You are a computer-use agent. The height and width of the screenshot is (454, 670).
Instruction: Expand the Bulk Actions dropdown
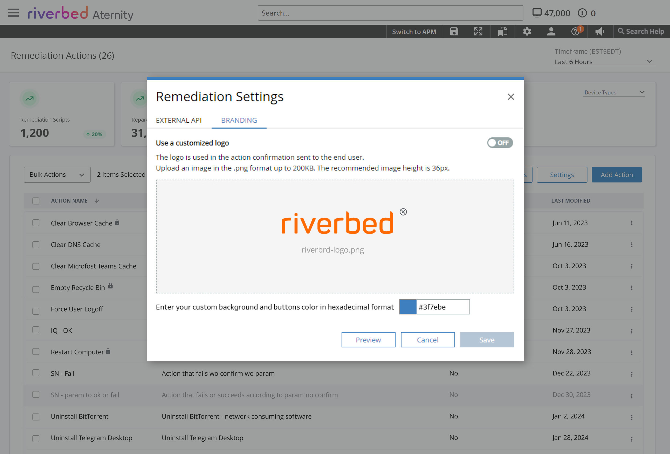coord(57,175)
